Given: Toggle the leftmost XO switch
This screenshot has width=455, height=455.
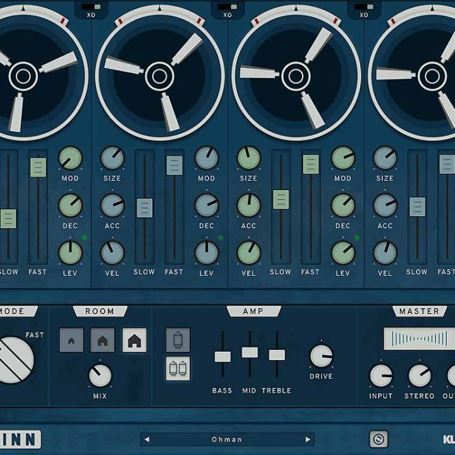Looking at the screenshot, I should (91, 7).
